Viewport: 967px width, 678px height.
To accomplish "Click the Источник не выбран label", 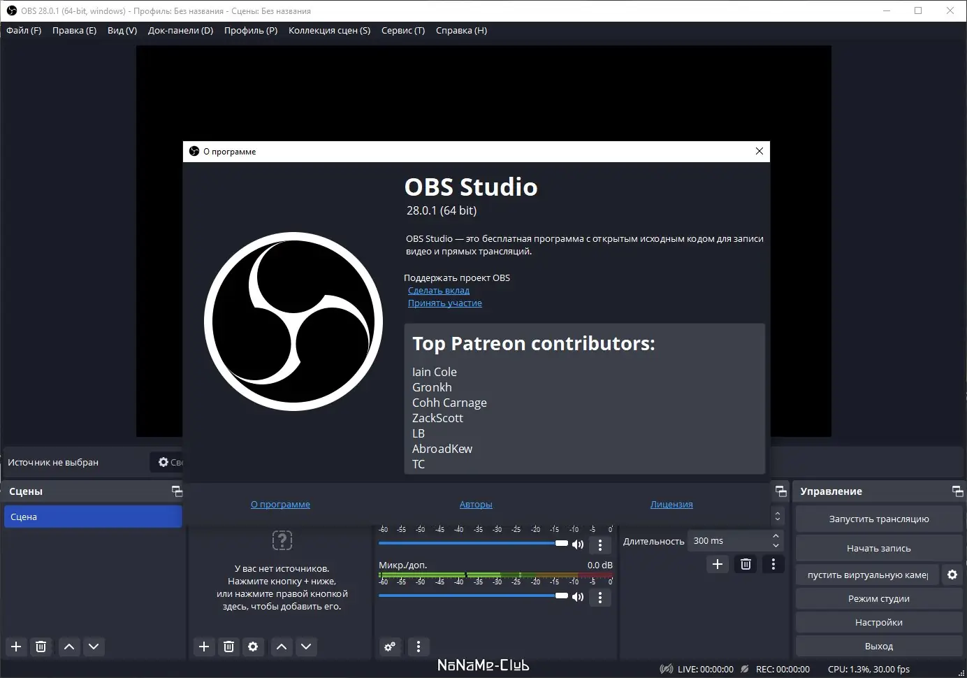I will (x=53, y=463).
